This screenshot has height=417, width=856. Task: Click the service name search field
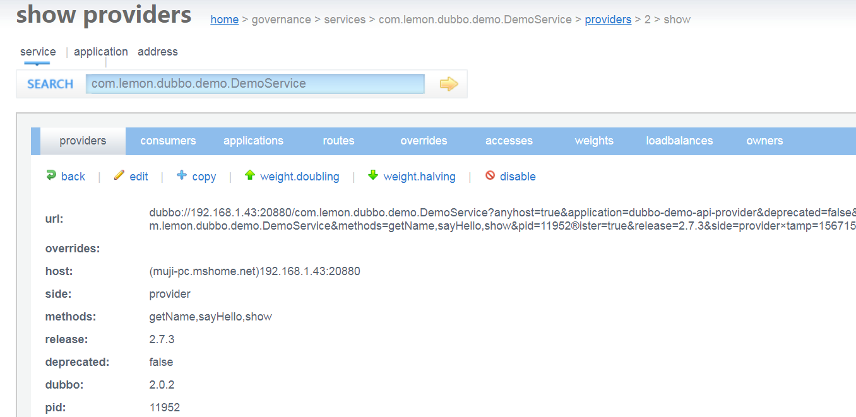[x=255, y=84]
